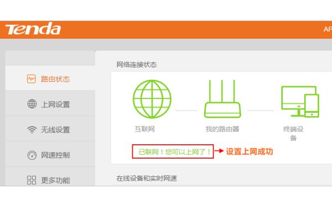Click the 终端设备 label
The height and width of the screenshot is (215, 332).
[x=293, y=133]
